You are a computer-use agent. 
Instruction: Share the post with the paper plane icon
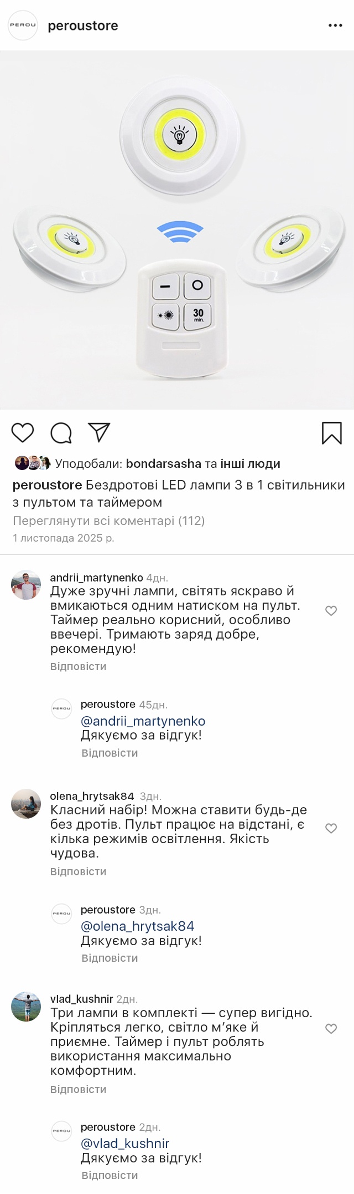[100, 432]
